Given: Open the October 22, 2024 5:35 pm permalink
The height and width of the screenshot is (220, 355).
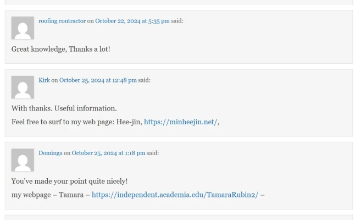Looking at the screenshot, I should (x=132, y=21).
